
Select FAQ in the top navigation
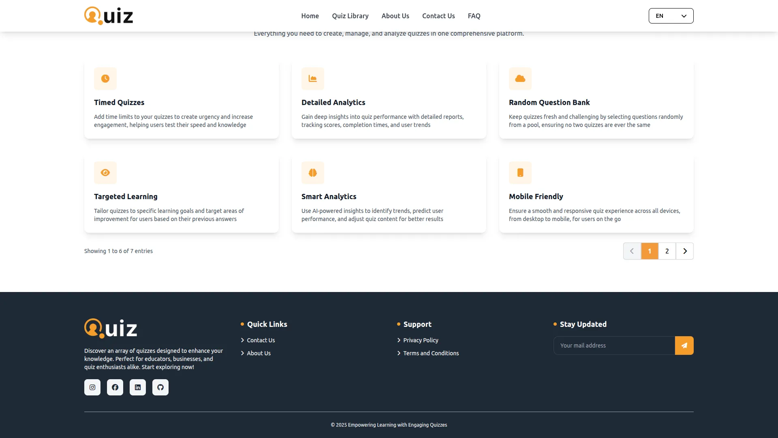(x=474, y=16)
